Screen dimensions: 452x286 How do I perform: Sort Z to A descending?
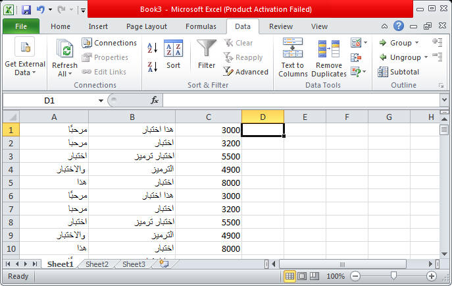(x=152, y=67)
